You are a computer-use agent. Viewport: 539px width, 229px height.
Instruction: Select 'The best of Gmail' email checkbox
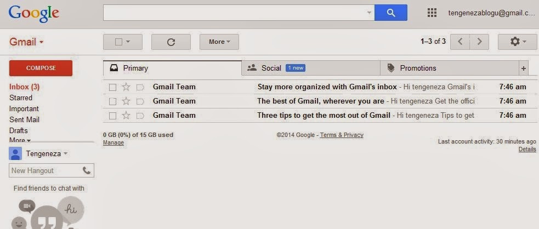click(112, 101)
